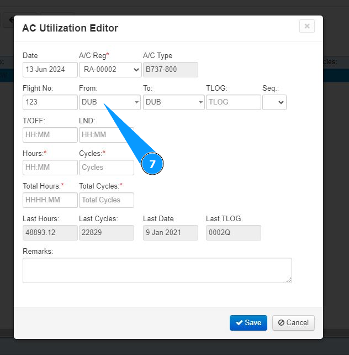The width and height of the screenshot is (349, 355).
Task: Click the T/OFF time field
Action: (50, 135)
